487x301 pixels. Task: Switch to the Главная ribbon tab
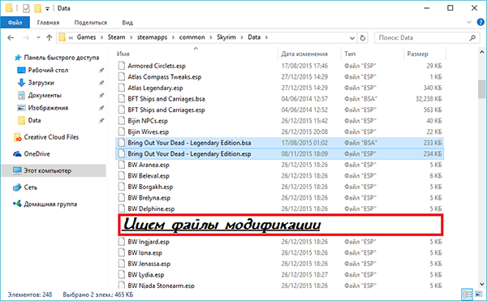tap(48, 23)
